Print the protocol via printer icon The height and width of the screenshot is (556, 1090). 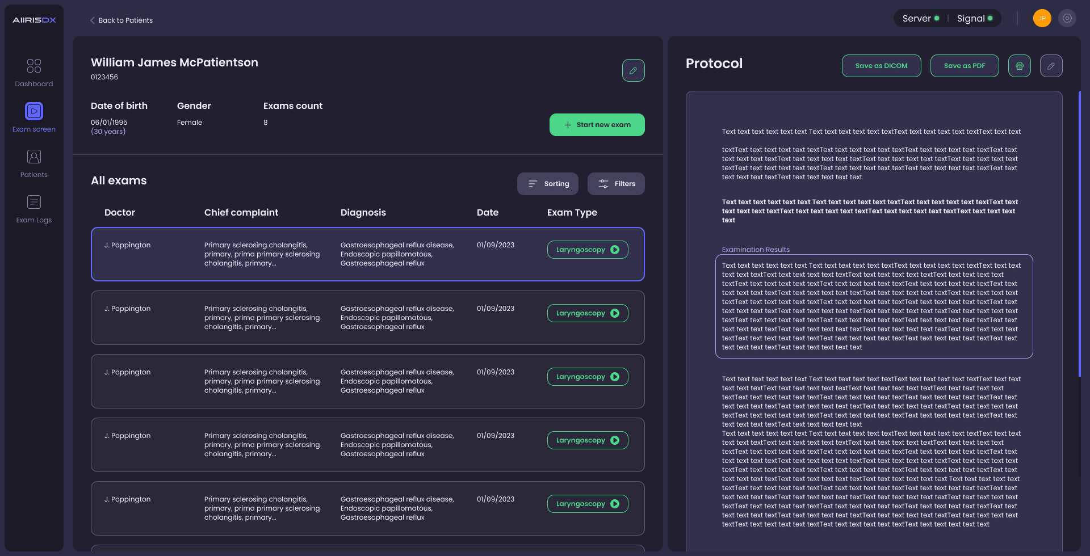click(1019, 66)
